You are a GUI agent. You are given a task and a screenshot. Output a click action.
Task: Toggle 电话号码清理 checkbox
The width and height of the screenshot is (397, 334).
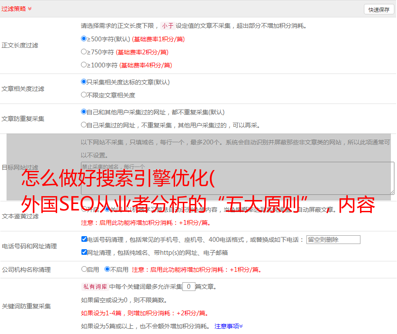84,239
